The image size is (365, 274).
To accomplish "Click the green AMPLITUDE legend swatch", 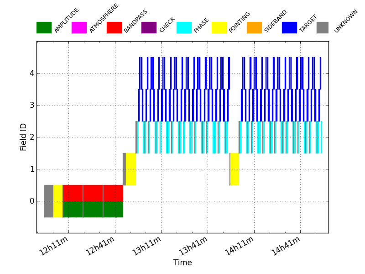I will [x=44, y=27].
